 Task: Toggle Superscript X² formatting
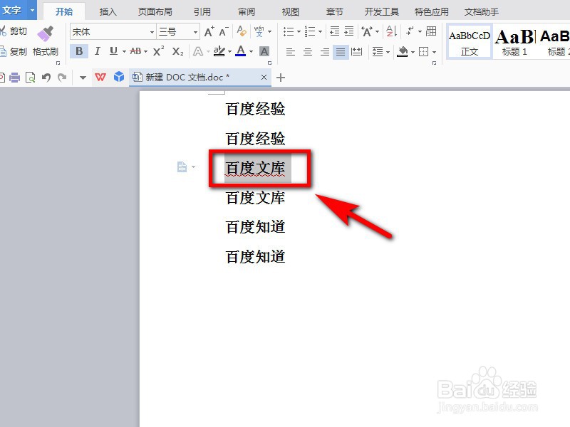pyautogui.click(x=158, y=51)
